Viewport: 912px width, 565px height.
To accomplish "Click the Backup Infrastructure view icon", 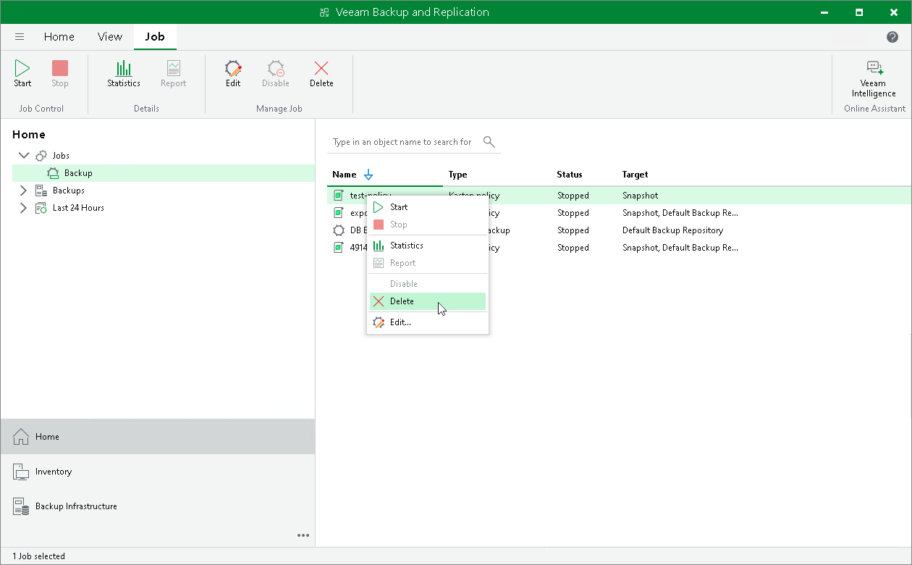I will click(21, 506).
